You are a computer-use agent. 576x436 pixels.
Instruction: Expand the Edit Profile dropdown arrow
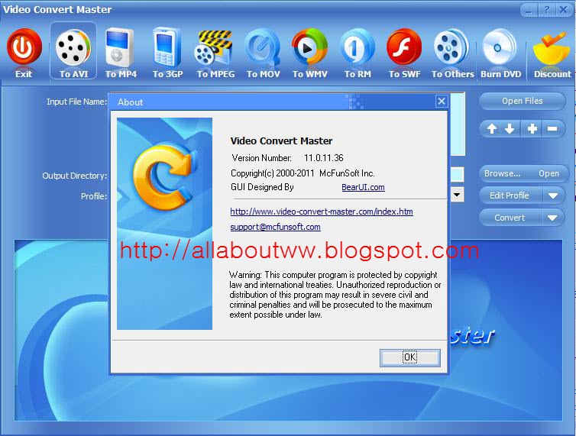(553, 195)
